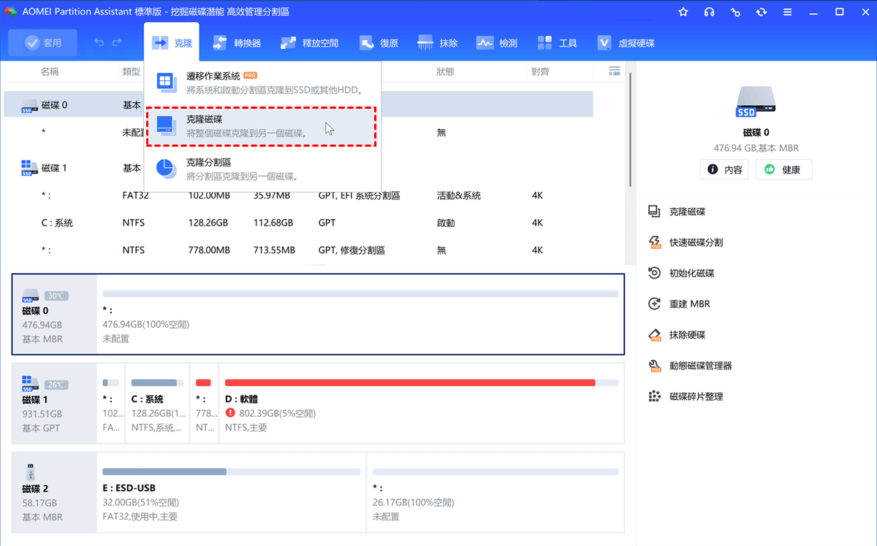
Task: Click the redo arrow icon
Action: click(117, 43)
